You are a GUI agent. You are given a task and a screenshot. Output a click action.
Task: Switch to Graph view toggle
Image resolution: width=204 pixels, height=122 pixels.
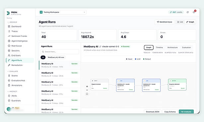[x=190, y=22]
